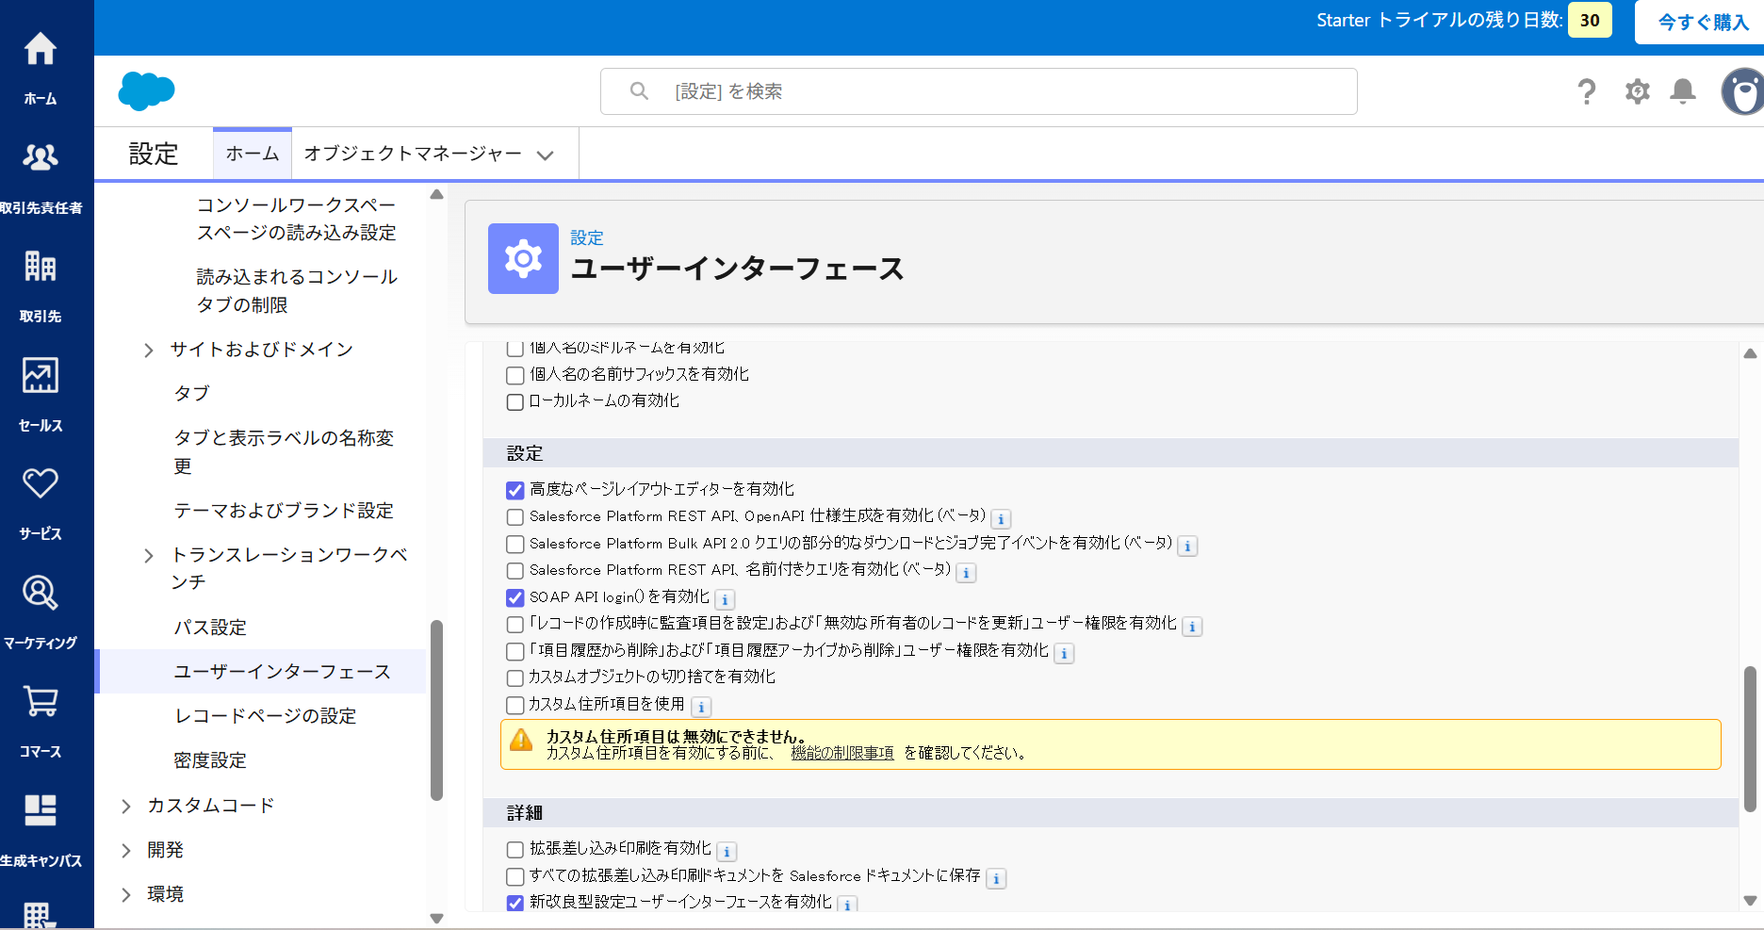1764x930 pixels.
Task: Click the info icon next to SOAP API login()
Action: [x=724, y=599]
